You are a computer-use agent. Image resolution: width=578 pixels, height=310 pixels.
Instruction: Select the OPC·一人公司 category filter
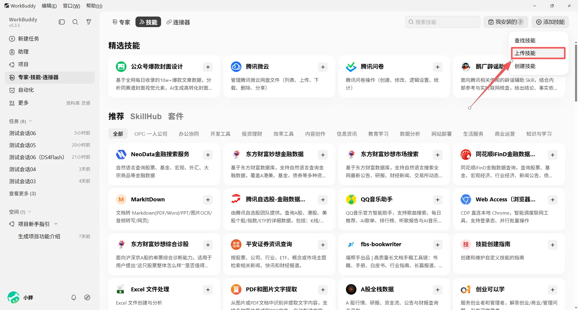click(x=151, y=134)
